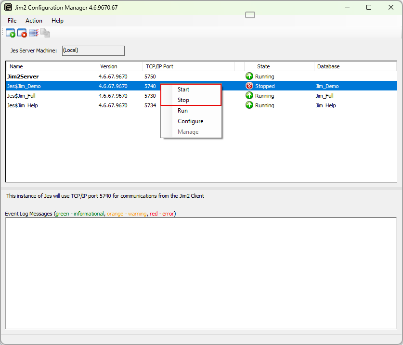
Task: Choose Stop from the context menu
Action: (183, 100)
